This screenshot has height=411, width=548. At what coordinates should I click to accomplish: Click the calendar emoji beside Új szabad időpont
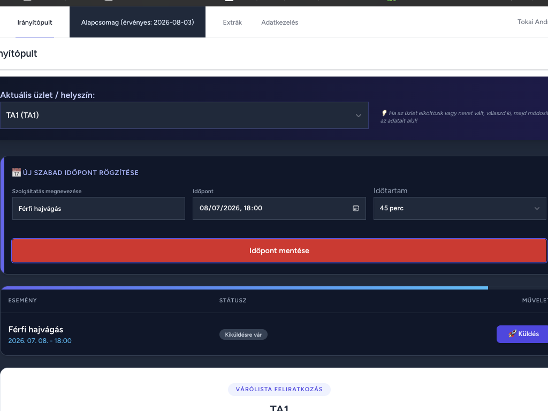[17, 172]
